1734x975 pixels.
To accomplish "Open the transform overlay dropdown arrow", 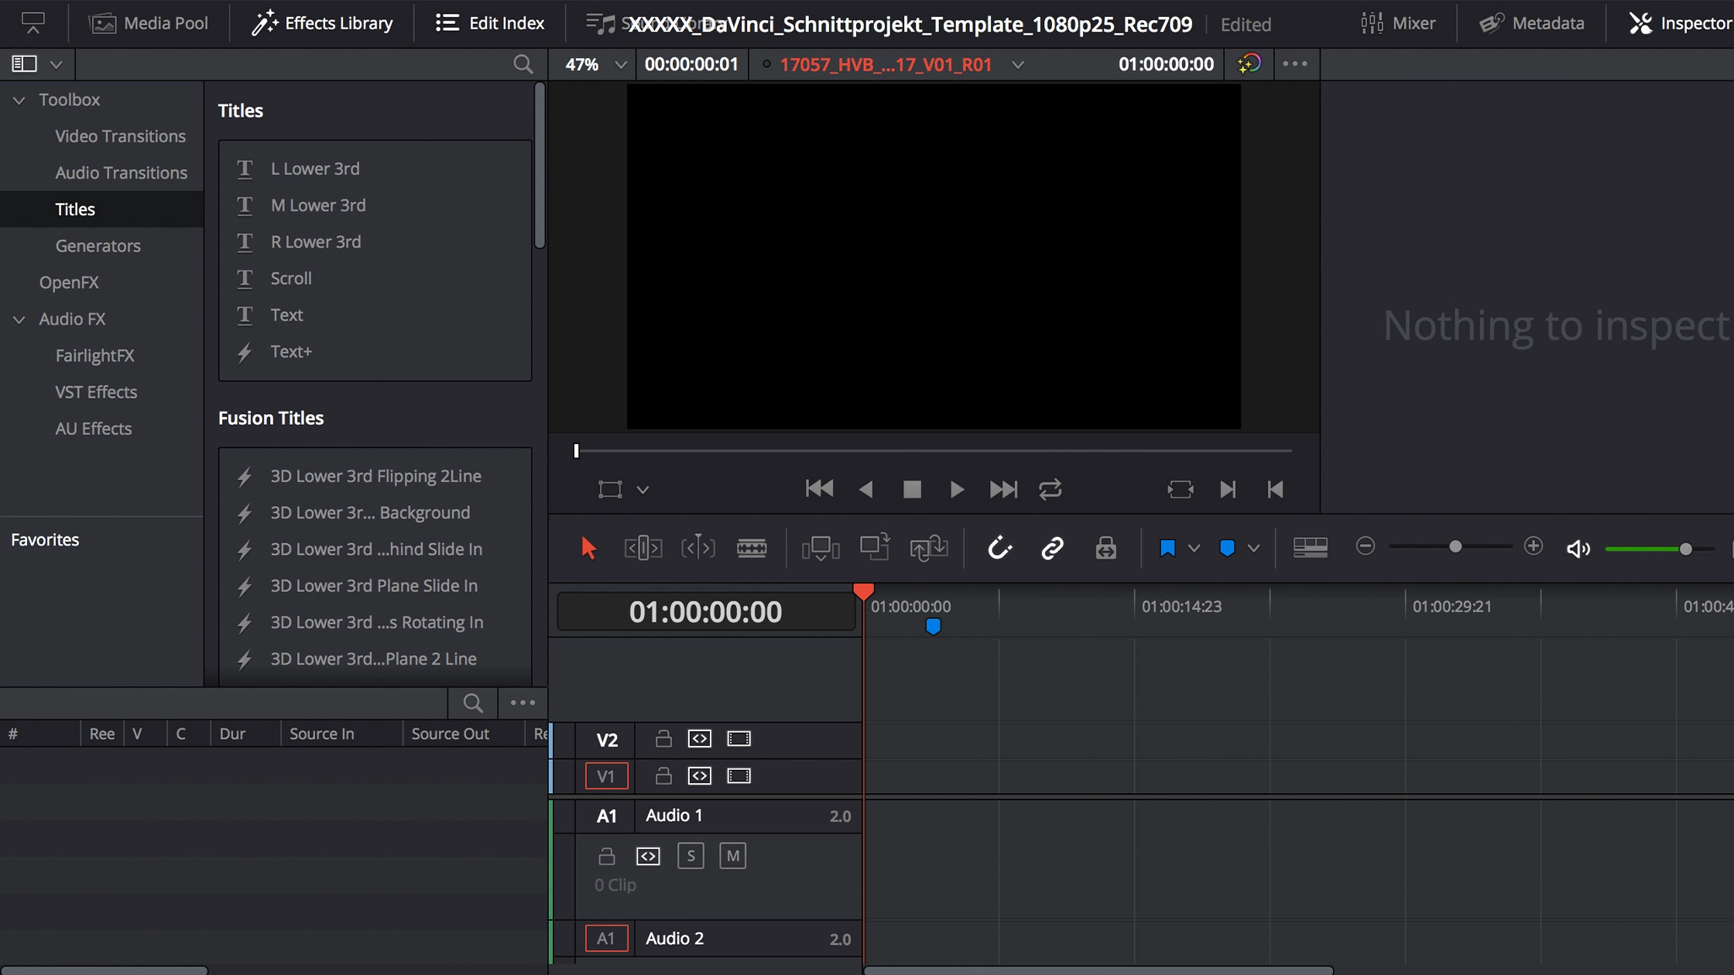I will click(643, 490).
